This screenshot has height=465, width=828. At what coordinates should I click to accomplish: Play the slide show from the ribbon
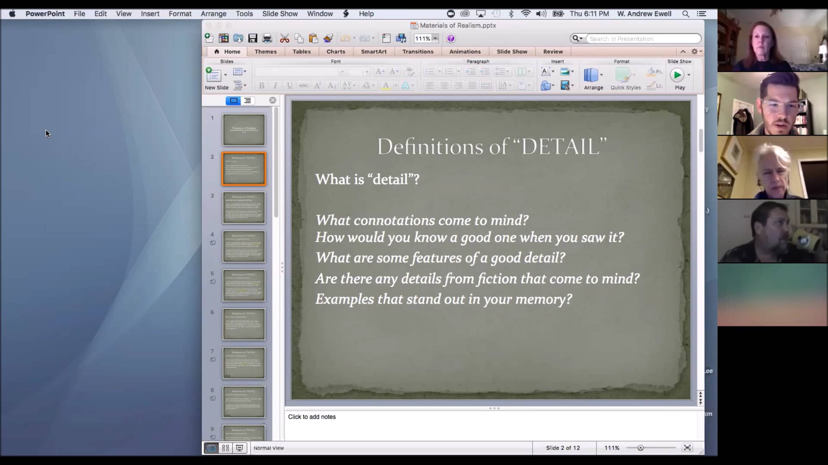677,75
